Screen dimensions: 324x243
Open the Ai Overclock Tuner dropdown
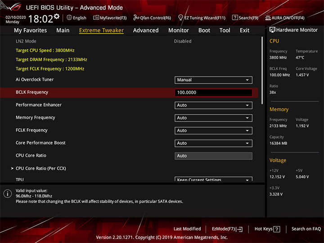[x=213, y=80]
